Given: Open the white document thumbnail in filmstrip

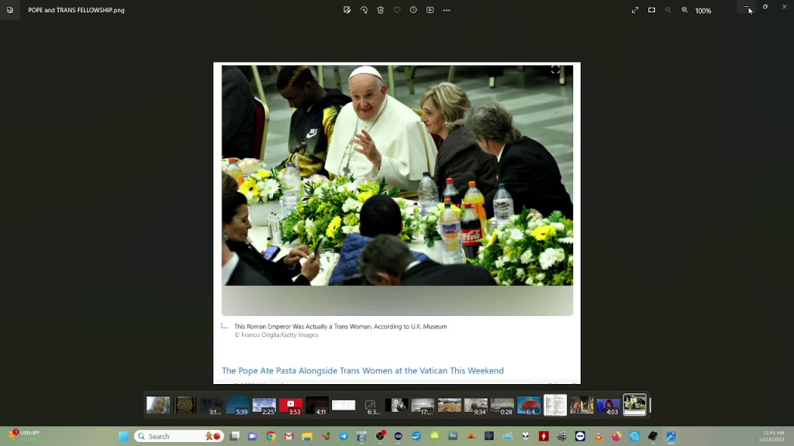Looking at the screenshot, I should pyautogui.click(x=555, y=405).
